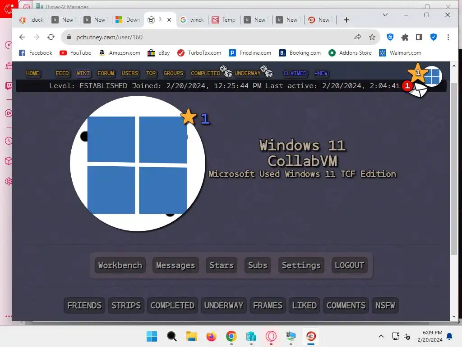Show the FRAMES section
The width and height of the screenshot is (462, 347).
coord(268,305)
